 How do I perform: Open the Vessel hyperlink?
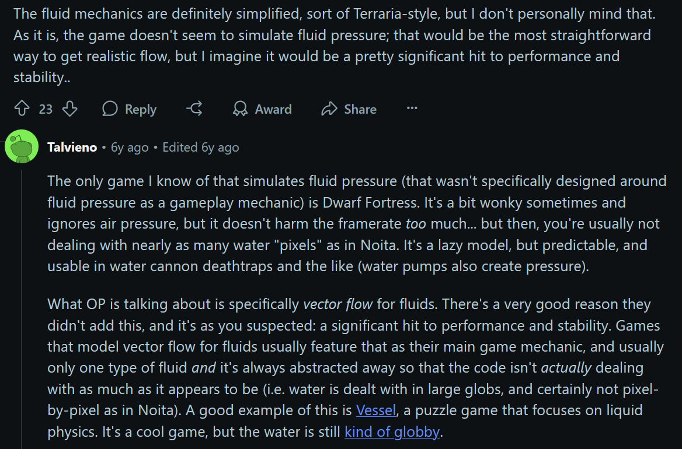pos(376,411)
